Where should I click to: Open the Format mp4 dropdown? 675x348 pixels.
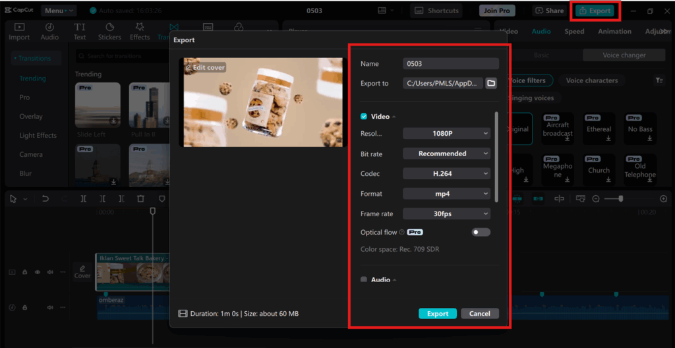[x=446, y=194]
